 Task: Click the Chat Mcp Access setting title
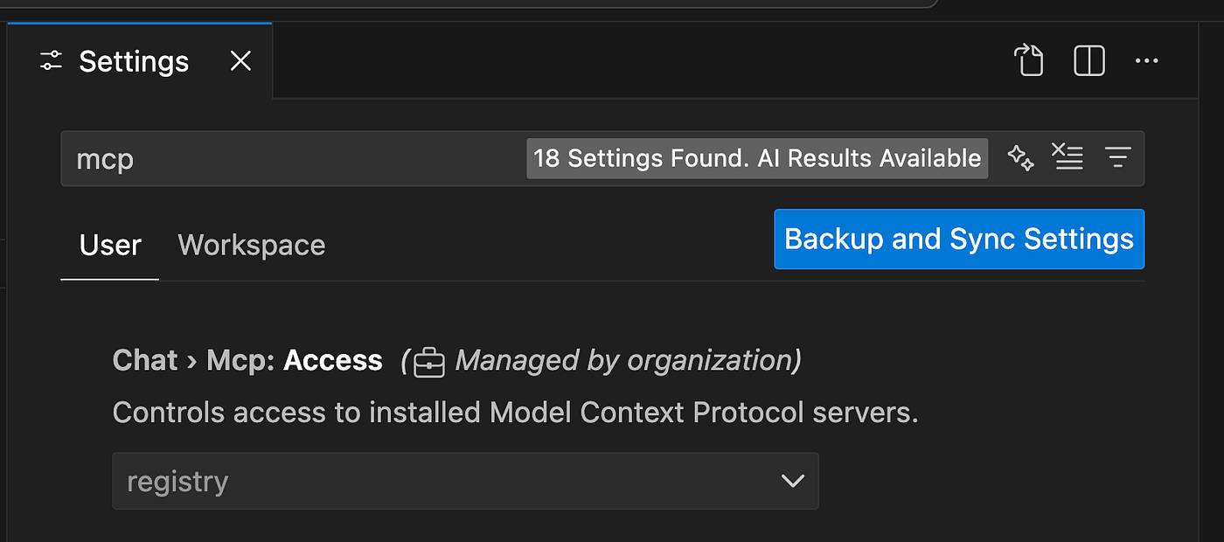point(247,360)
